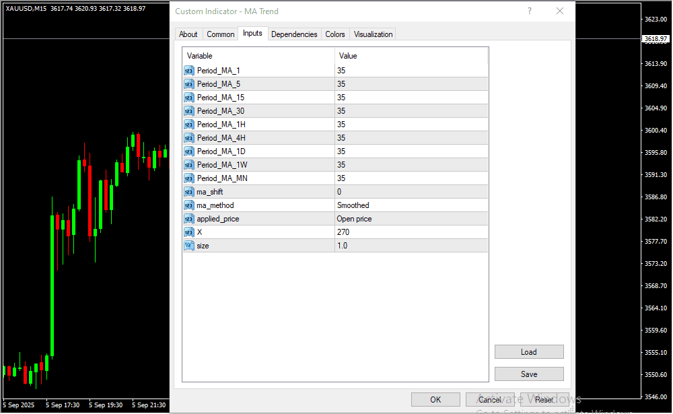
Task: Click the icon beside Period_MA_MN
Action: pyautogui.click(x=188, y=178)
